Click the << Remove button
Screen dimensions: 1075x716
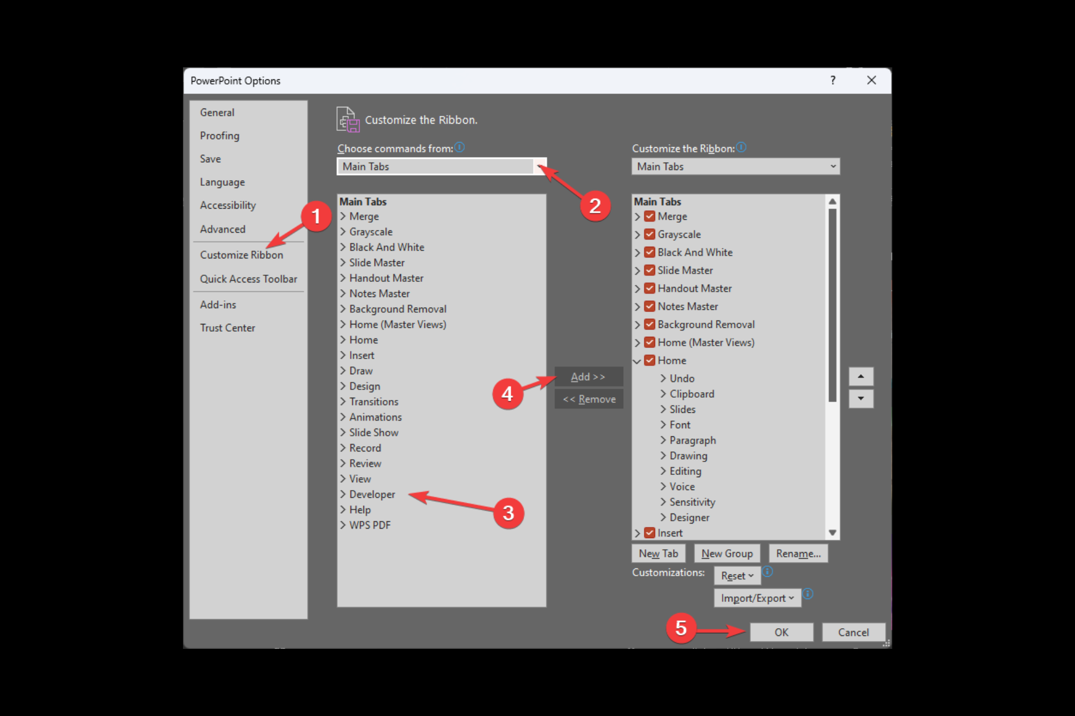tap(588, 399)
